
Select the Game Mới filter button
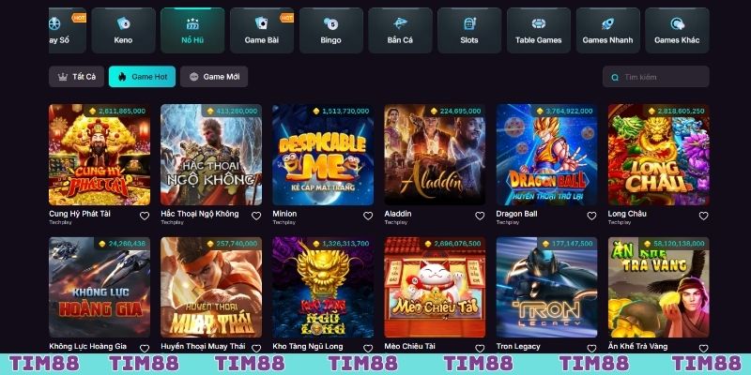coord(214,77)
